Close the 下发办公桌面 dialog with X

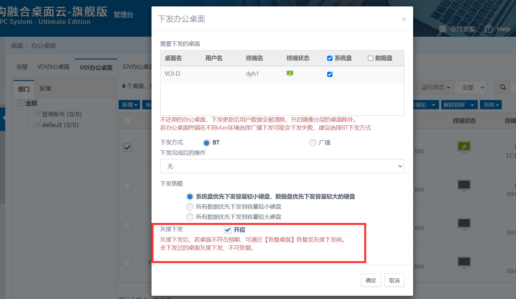point(404,19)
